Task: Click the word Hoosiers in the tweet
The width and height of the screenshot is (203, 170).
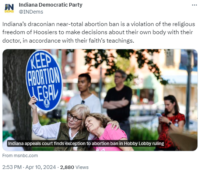Action: [x=45, y=32]
